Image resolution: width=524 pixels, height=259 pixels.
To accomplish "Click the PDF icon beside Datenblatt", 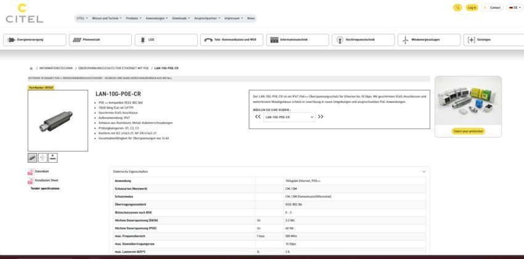I will pyautogui.click(x=31, y=172).
